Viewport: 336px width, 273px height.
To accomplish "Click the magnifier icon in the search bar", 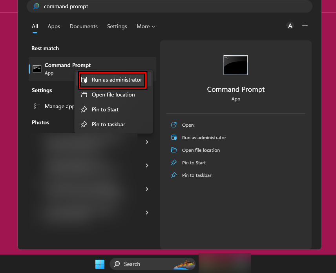I will pos(36,6).
